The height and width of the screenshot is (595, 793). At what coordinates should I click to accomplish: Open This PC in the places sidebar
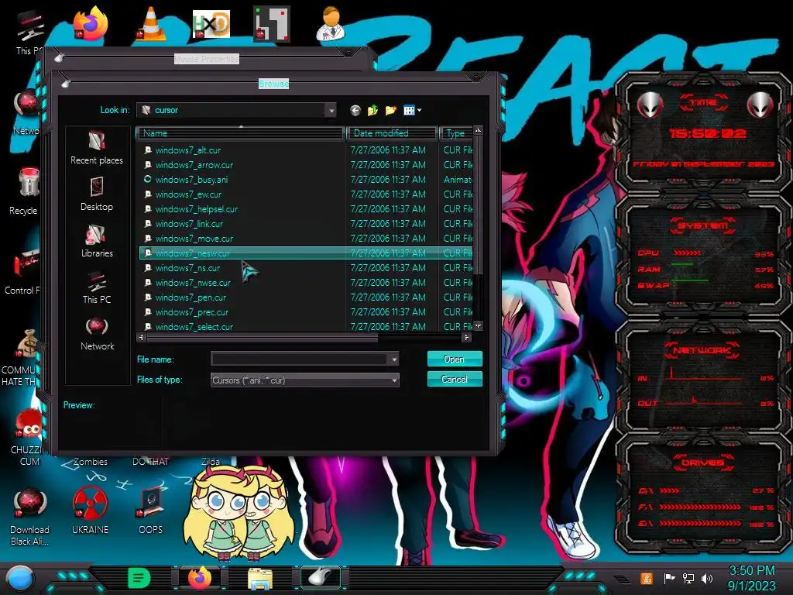[x=97, y=287]
